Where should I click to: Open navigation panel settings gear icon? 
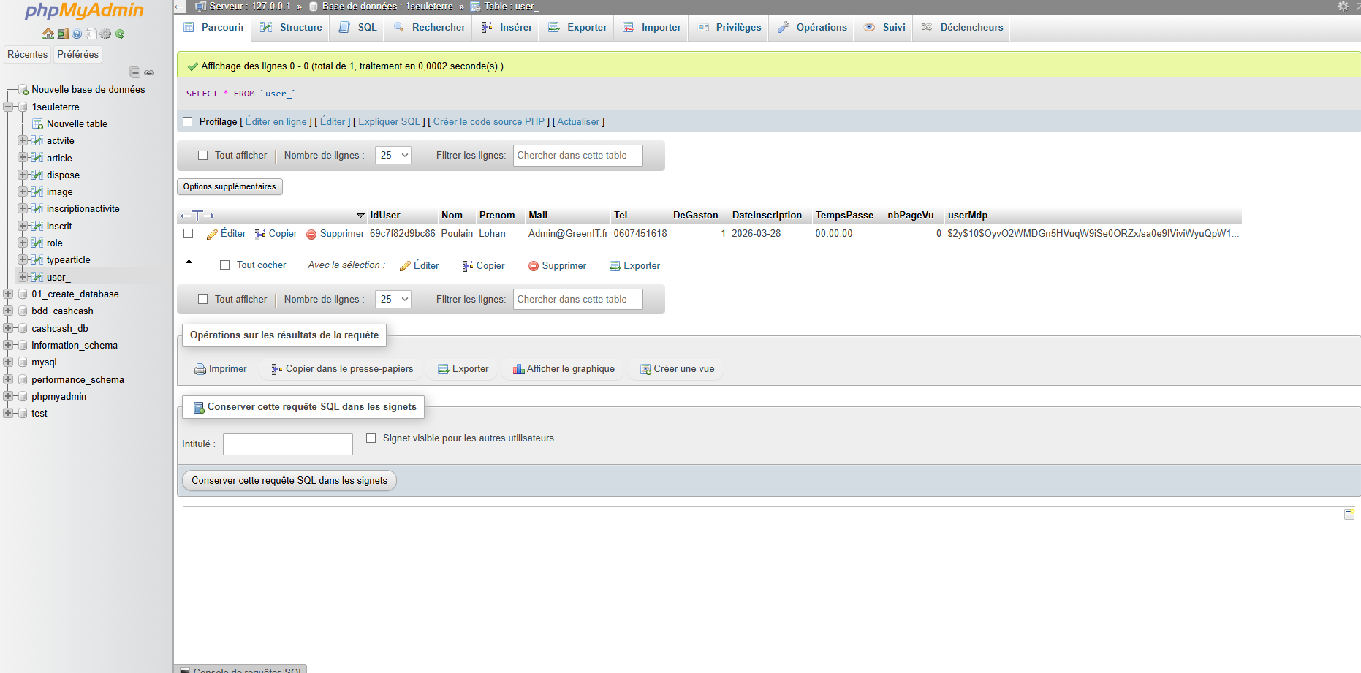tap(105, 34)
